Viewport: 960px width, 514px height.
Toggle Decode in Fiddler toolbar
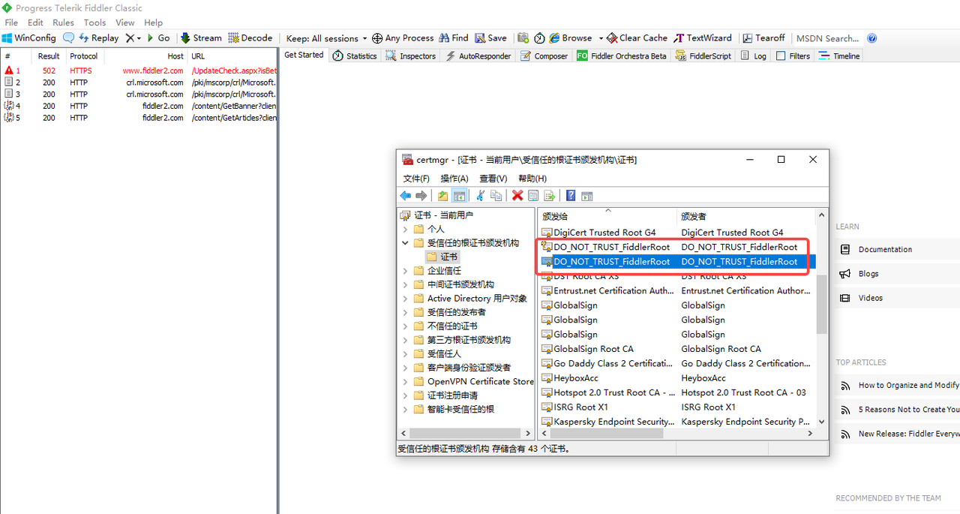pos(250,38)
